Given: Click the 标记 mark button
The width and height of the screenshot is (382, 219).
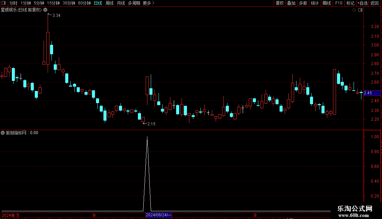Looking at the screenshot, I should tap(350, 3).
